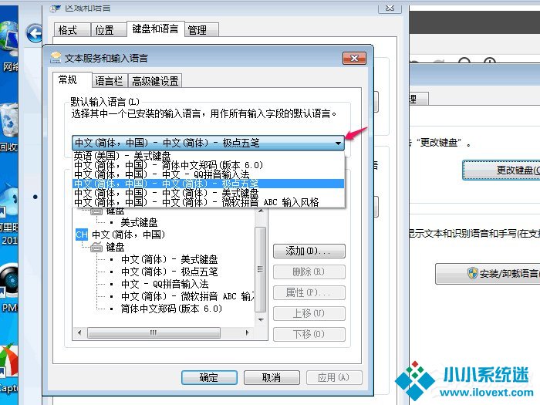Screen dimensions: 540x405
Task: Select 中文 - QQ拼音输入法 in list
Action: click(164, 284)
